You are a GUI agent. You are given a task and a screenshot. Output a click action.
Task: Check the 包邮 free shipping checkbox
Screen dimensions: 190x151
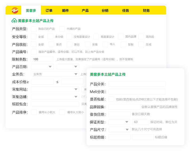(112, 99)
